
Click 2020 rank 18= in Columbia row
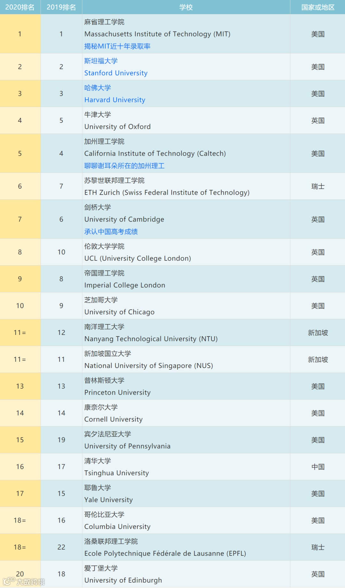click(x=20, y=521)
